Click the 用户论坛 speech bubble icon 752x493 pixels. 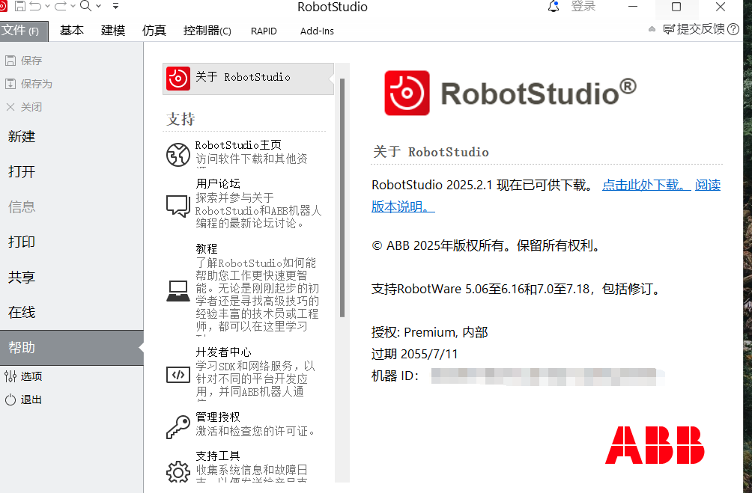point(178,206)
